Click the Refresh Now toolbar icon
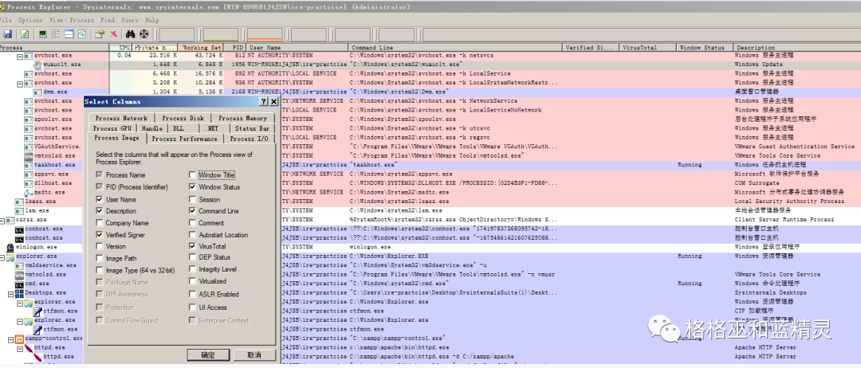The height and width of the screenshot is (368, 861). [25, 34]
